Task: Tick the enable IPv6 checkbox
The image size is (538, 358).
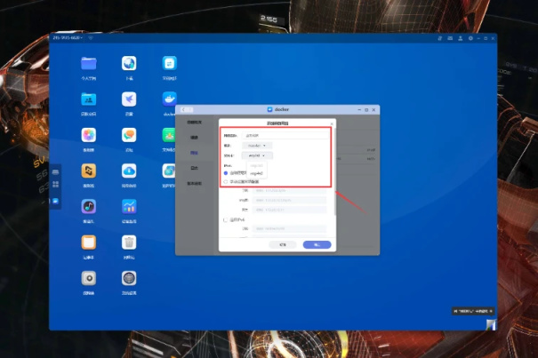Action: (226, 219)
